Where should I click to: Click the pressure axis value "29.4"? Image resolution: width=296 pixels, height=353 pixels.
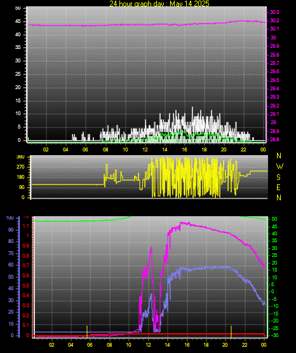[274, 88]
